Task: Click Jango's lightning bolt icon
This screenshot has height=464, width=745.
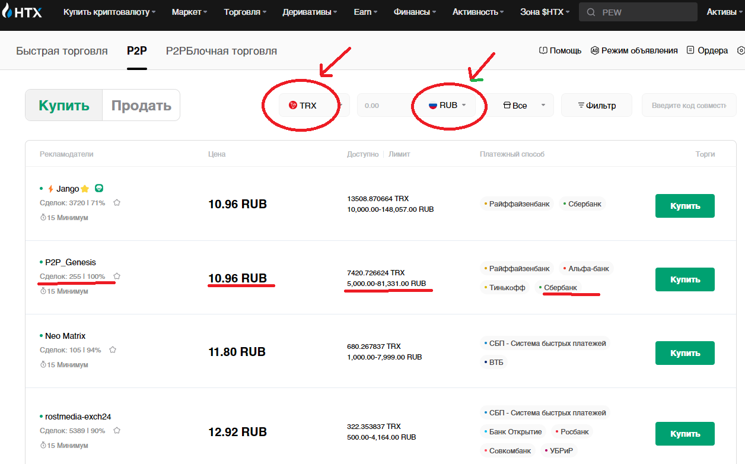Action: click(51, 189)
